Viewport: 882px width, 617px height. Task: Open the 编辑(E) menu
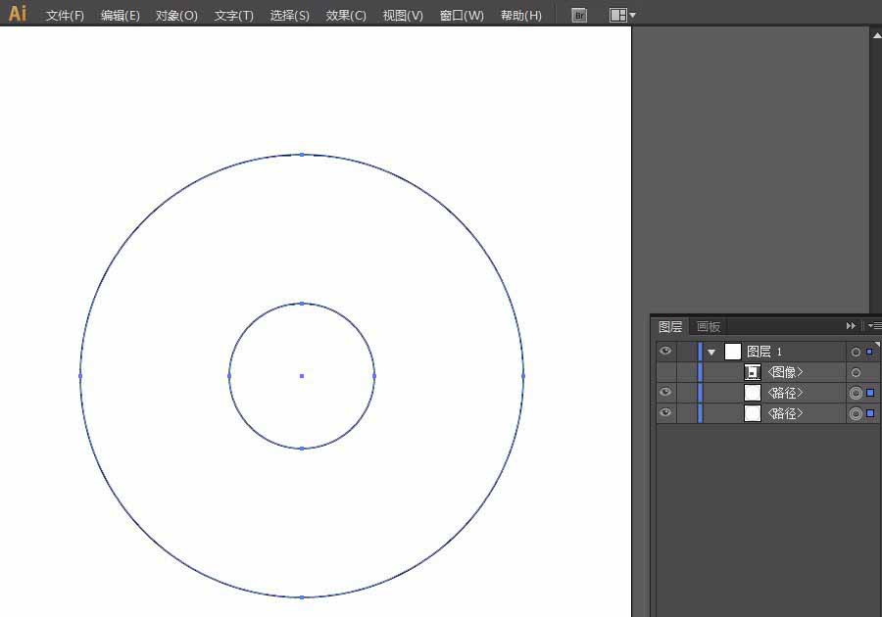pyautogui.click(x=120, y=15)
